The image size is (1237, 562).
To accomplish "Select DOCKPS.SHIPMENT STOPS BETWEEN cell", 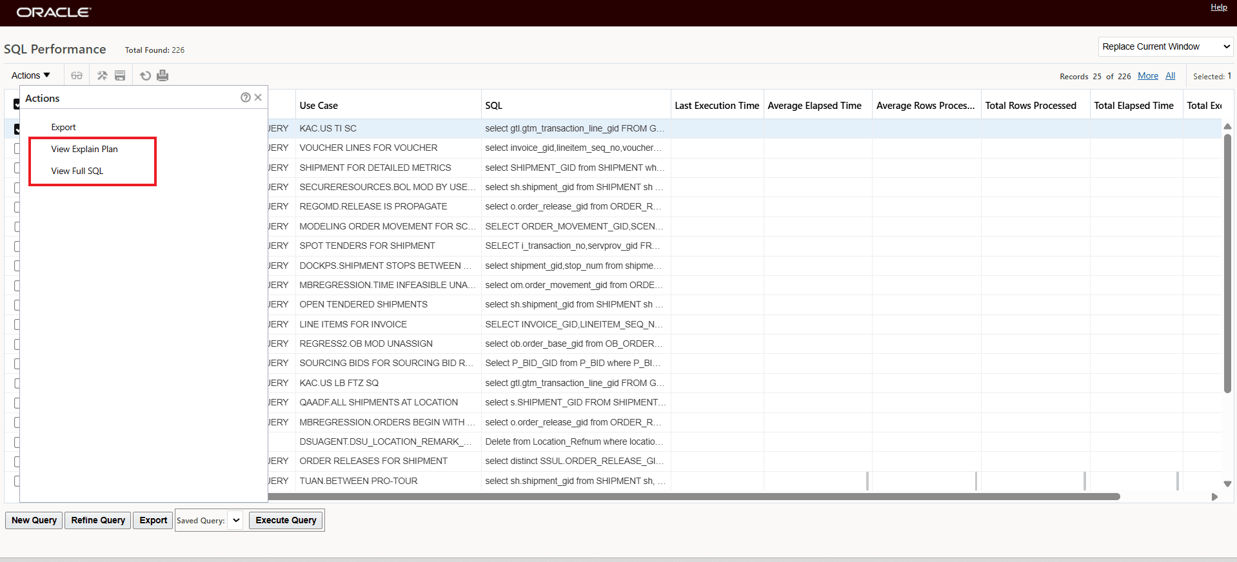I will [388, 266].
